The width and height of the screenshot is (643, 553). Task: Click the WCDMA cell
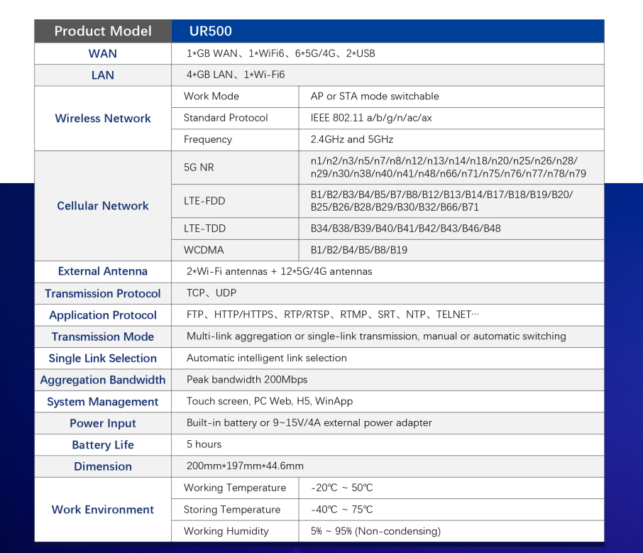pos(236,251)
